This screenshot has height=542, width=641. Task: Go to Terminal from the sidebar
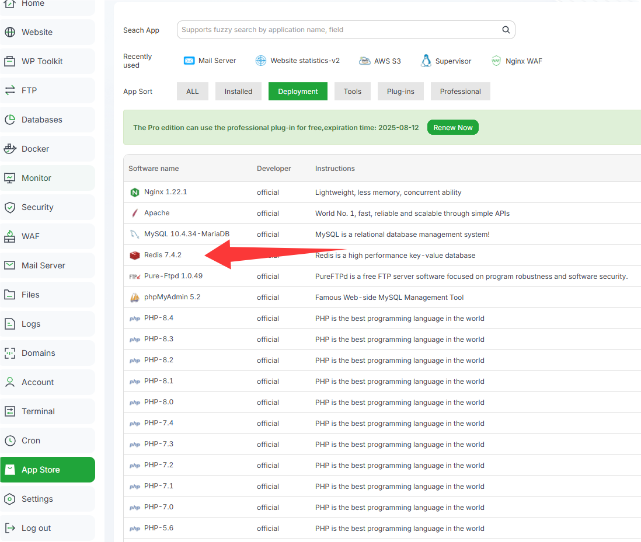point(38,411)
